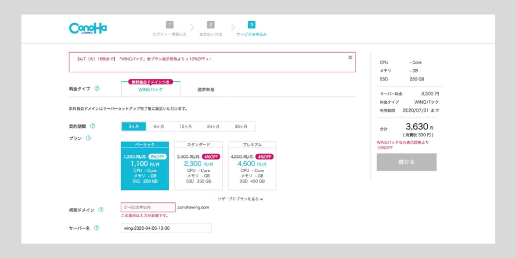Click the 4%OFF badge on スタンダード
The image size is (516, 258).
[x=211, y=157]
